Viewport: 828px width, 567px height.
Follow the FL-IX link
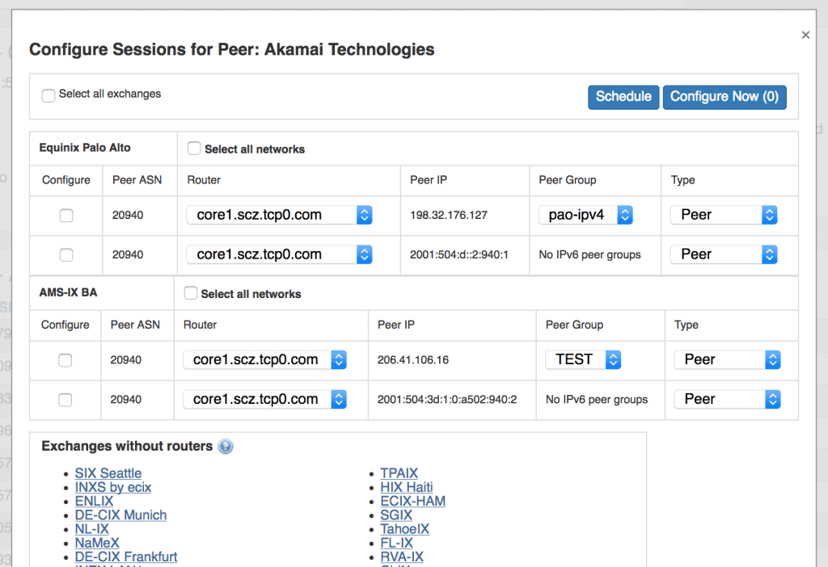click(397, 543)
